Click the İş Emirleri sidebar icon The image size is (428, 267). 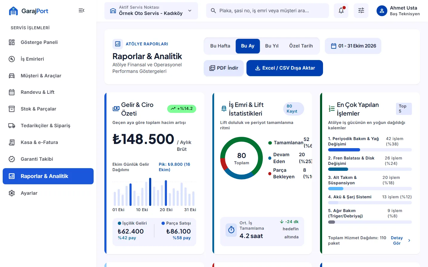pos(12,59)
